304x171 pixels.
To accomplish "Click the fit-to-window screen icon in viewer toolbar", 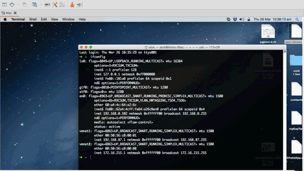I will click(4, 4).
